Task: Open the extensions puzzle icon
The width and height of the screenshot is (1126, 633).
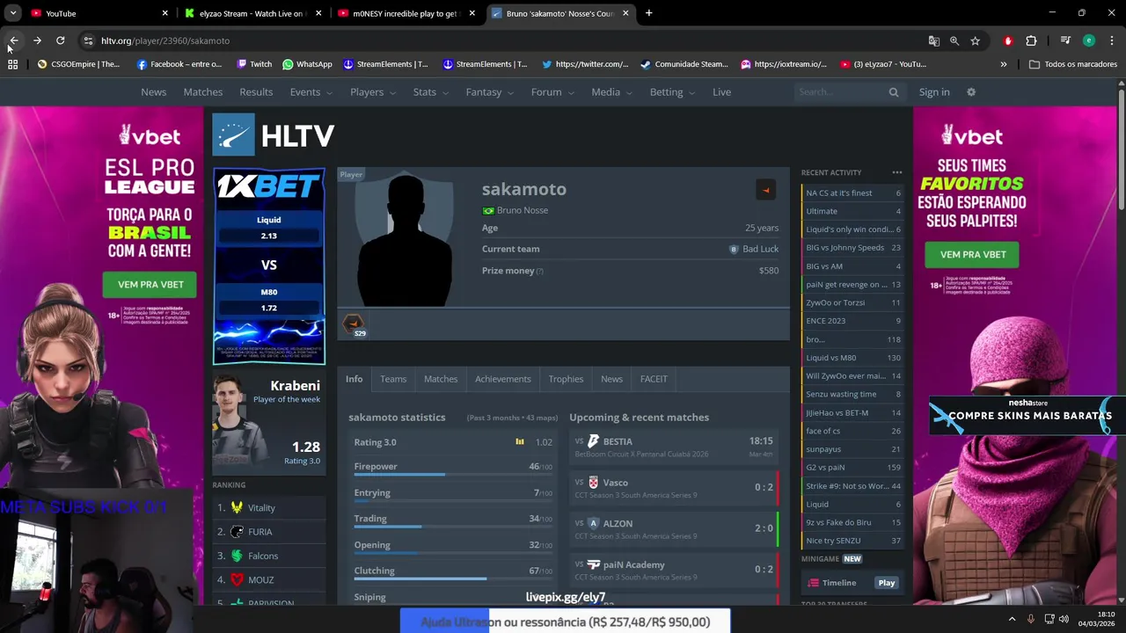Action: pyautogui.click(x=1031, y=40)
